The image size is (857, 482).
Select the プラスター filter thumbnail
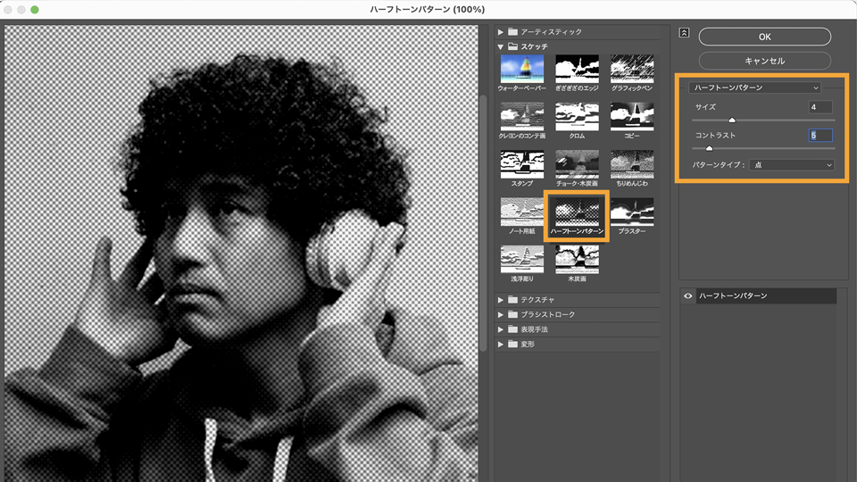(x=632, y=212)
